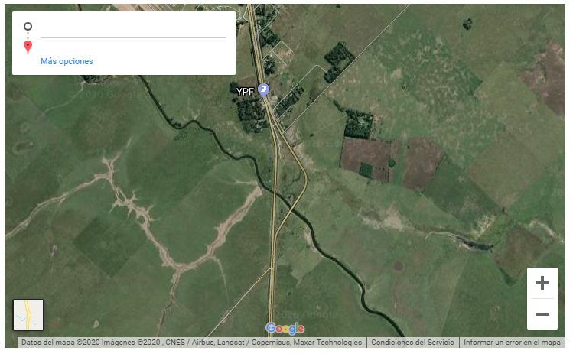Click the YPF label text
Image resolution: width=573 pixels, height=354 pixels.
click(245, 92)
